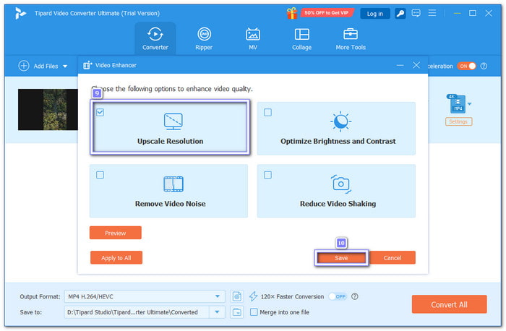Click the Save button
Image resolution: width=506 pixels, height=331 pixels.
[x=341, y=258]
